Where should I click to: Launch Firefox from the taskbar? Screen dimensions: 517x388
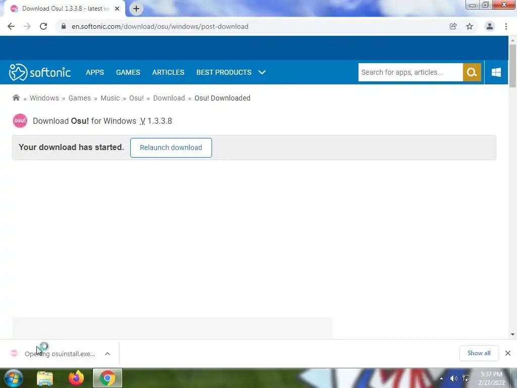76,378
